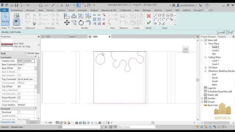Viewport: 235px width, 132px height.
Task: Expand the Groups tree node
Action: pos(202,102)
